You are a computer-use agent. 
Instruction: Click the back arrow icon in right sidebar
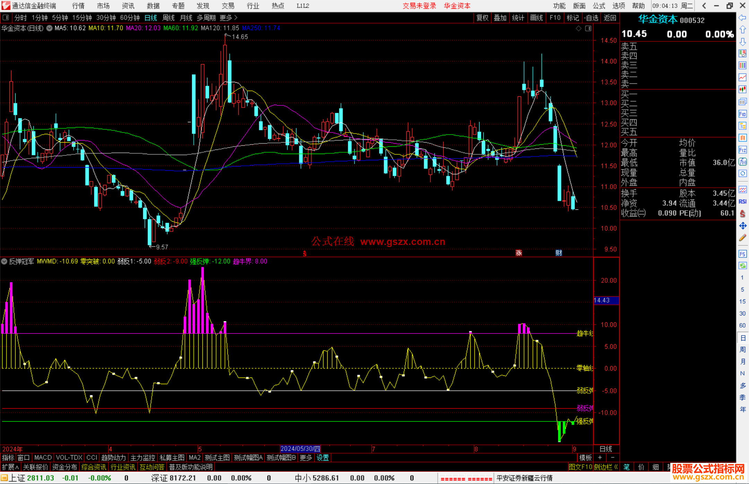point(742,18)
